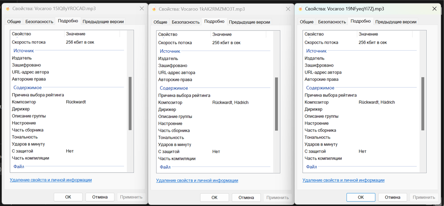
Task: Open Безопасность tab in 15lQ8yYROCAD window
Action: click(39, 22)
